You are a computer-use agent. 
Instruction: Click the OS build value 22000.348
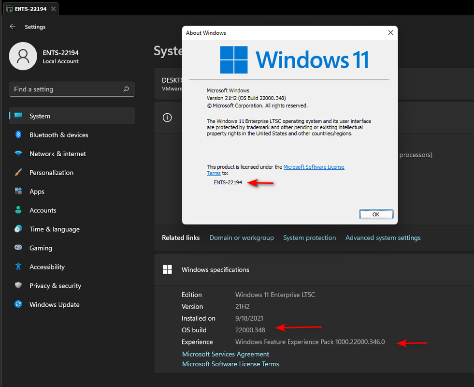point(250,330)
